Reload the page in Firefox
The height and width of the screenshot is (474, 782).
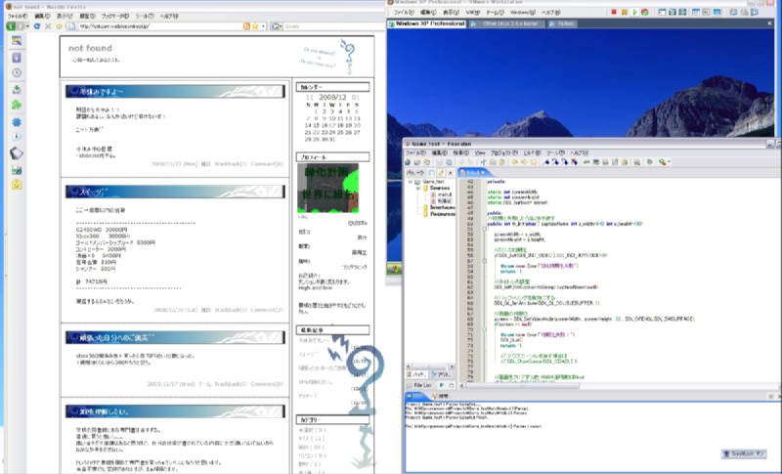coord(37,26)
